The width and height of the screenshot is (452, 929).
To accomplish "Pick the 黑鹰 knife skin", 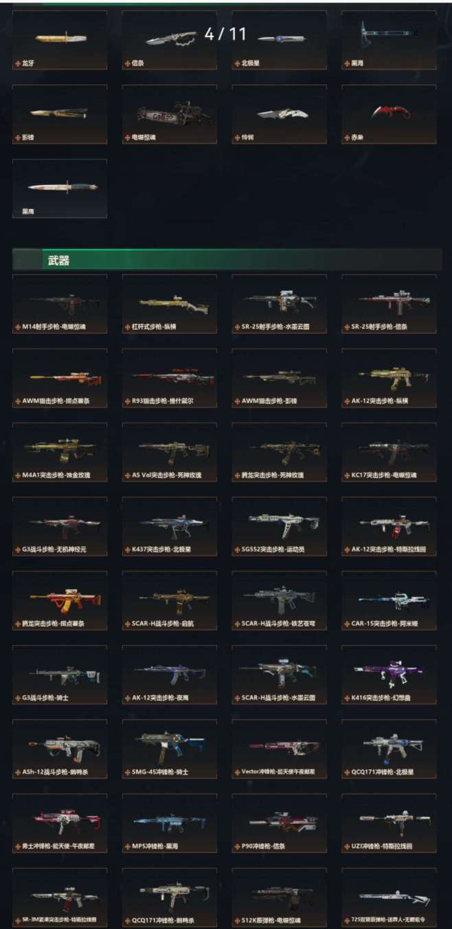I will click(x=60, y=188).
